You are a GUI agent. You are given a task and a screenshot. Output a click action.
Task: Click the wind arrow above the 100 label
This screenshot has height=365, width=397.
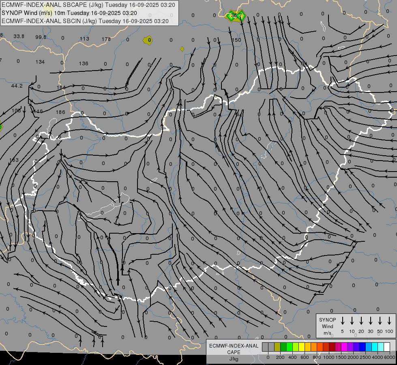[389, 321]
